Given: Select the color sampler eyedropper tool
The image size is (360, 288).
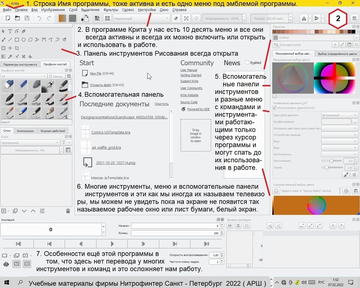Looking at the screenshot, I should pos(10,56).
